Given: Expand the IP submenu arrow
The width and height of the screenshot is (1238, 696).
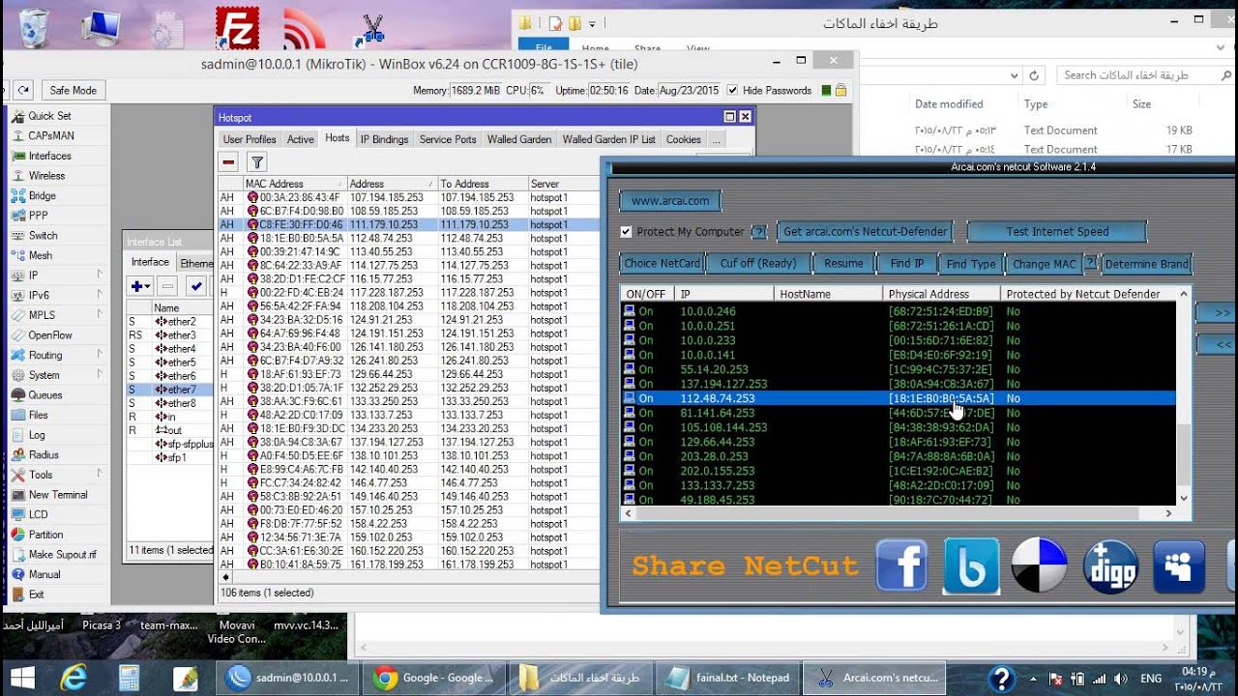Looking at the screenshot, I should coord(100,275).
